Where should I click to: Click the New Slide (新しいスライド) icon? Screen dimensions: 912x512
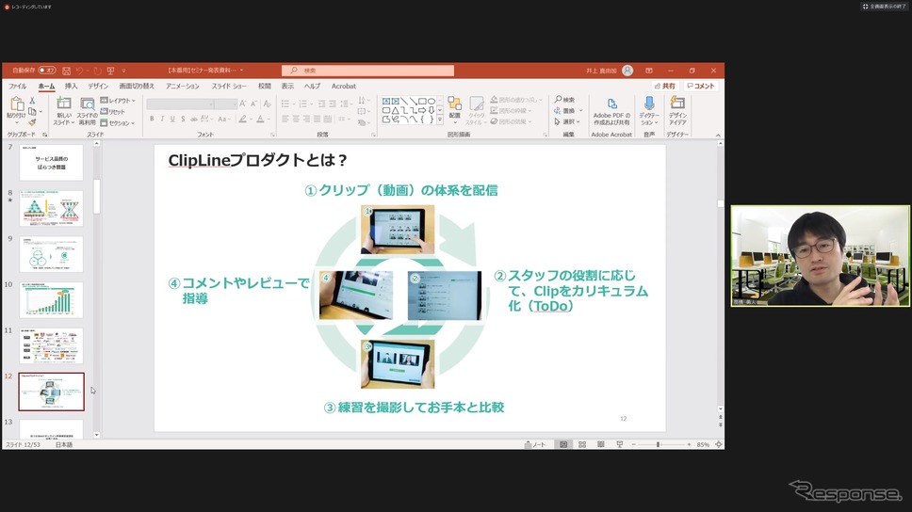[x=63, y=104]
